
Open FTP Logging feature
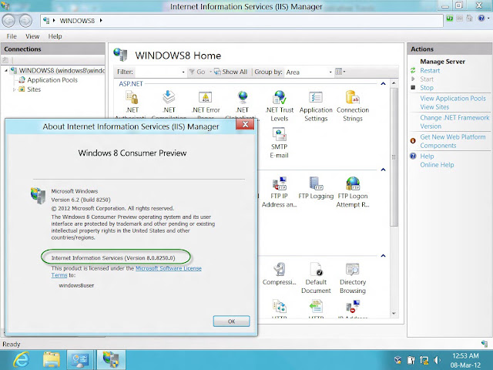tap(316, 188)
